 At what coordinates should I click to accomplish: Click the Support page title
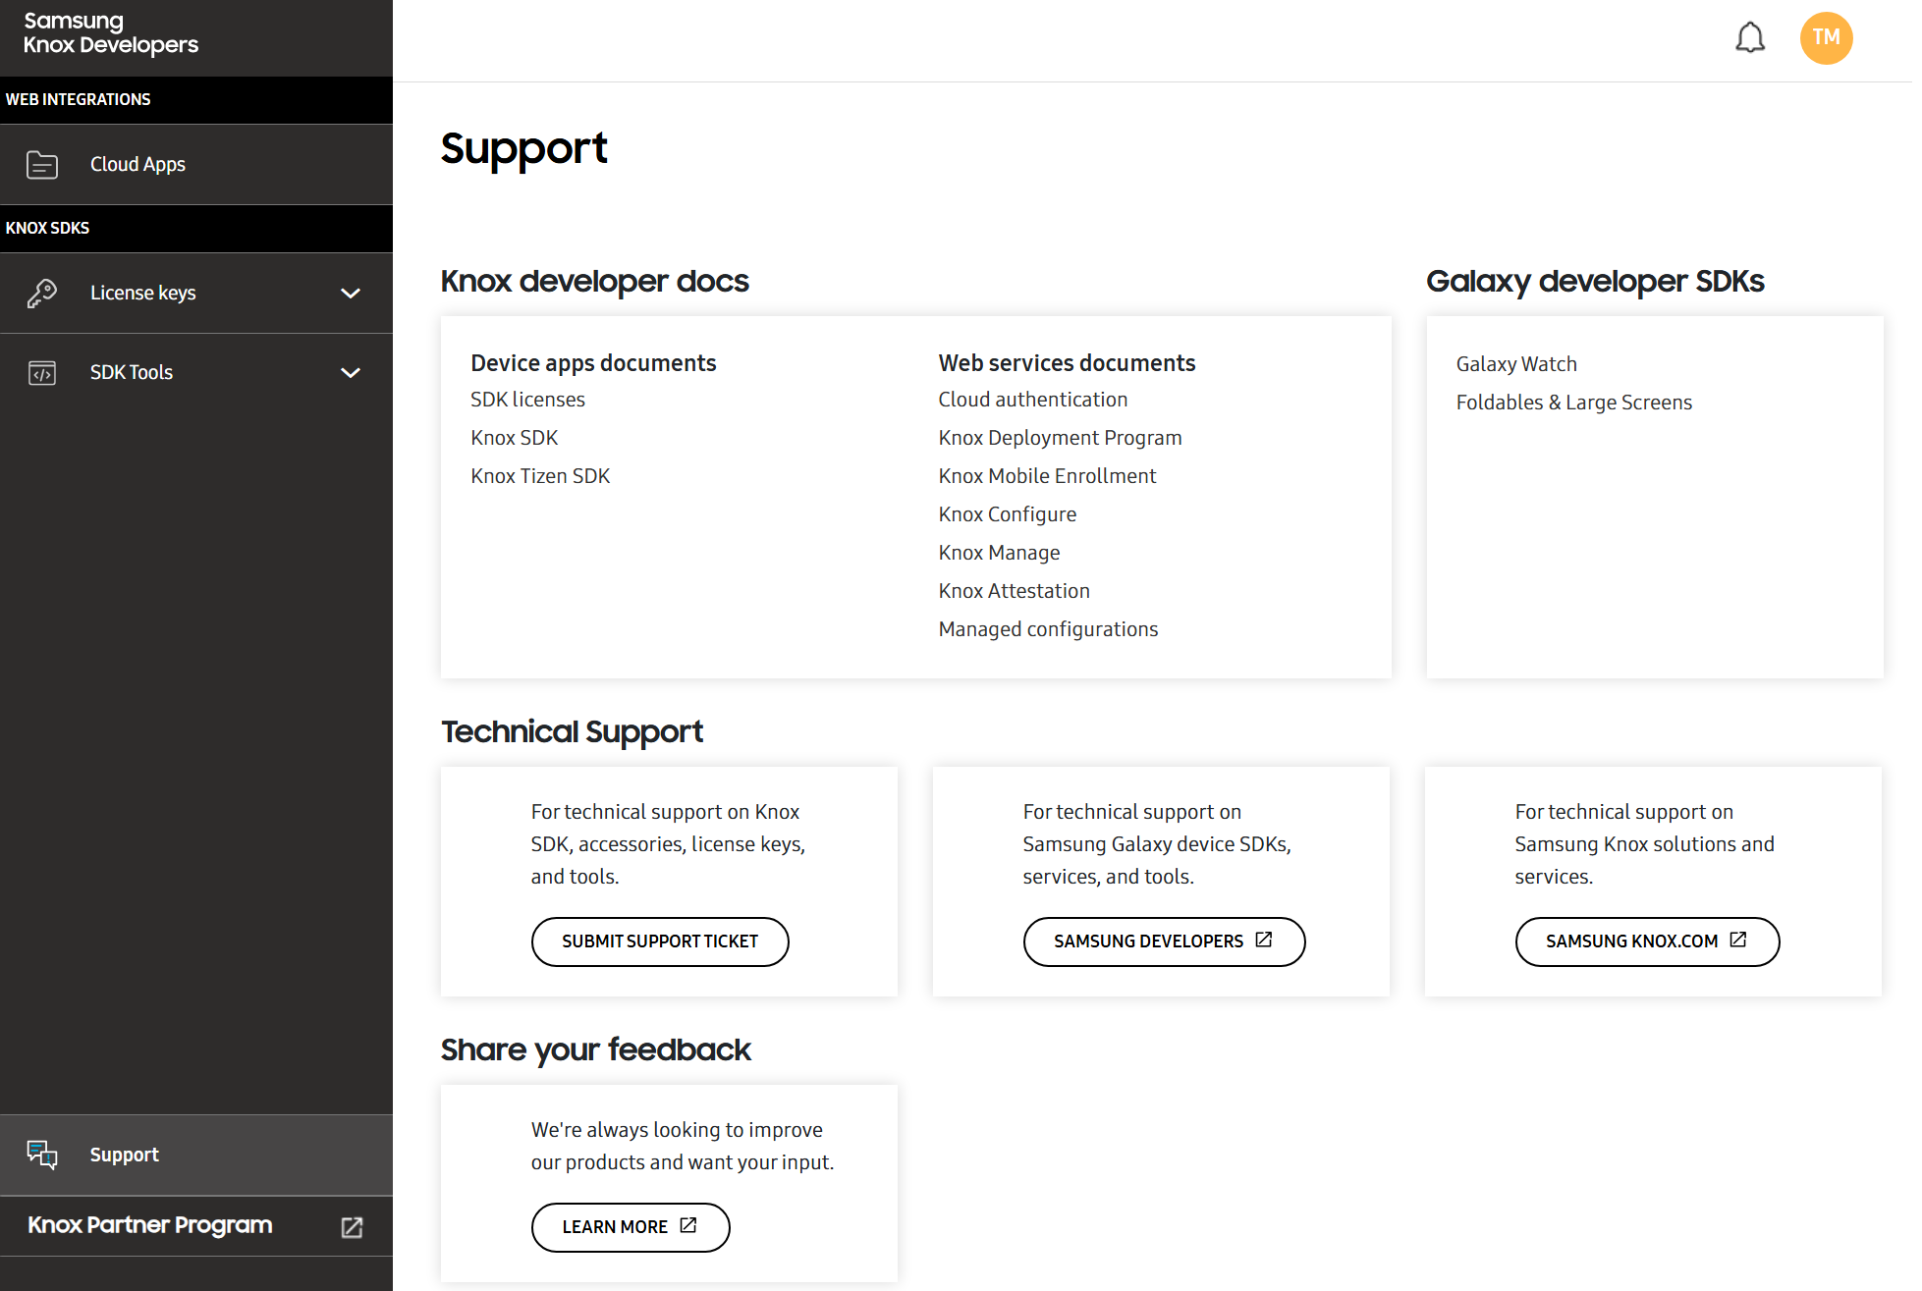523,150
